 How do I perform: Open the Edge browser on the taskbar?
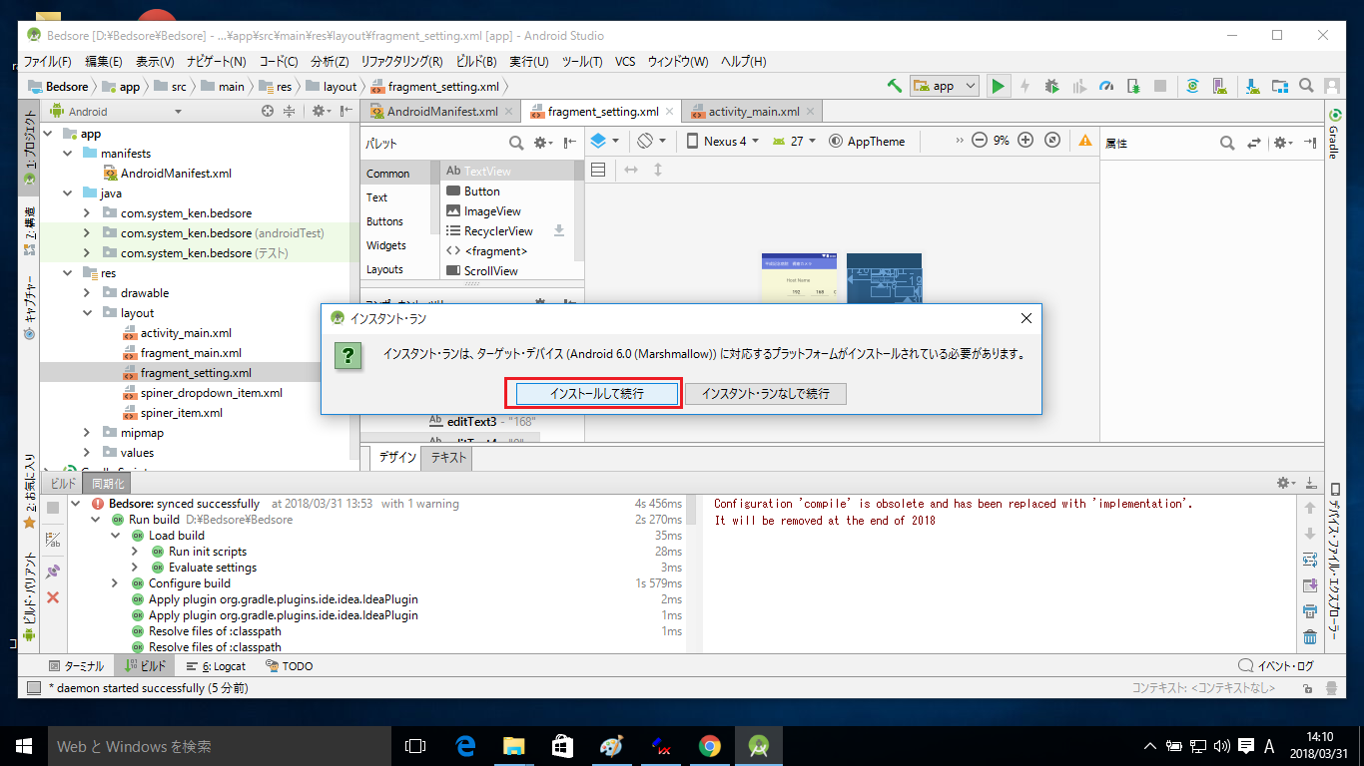coord(464,746)
